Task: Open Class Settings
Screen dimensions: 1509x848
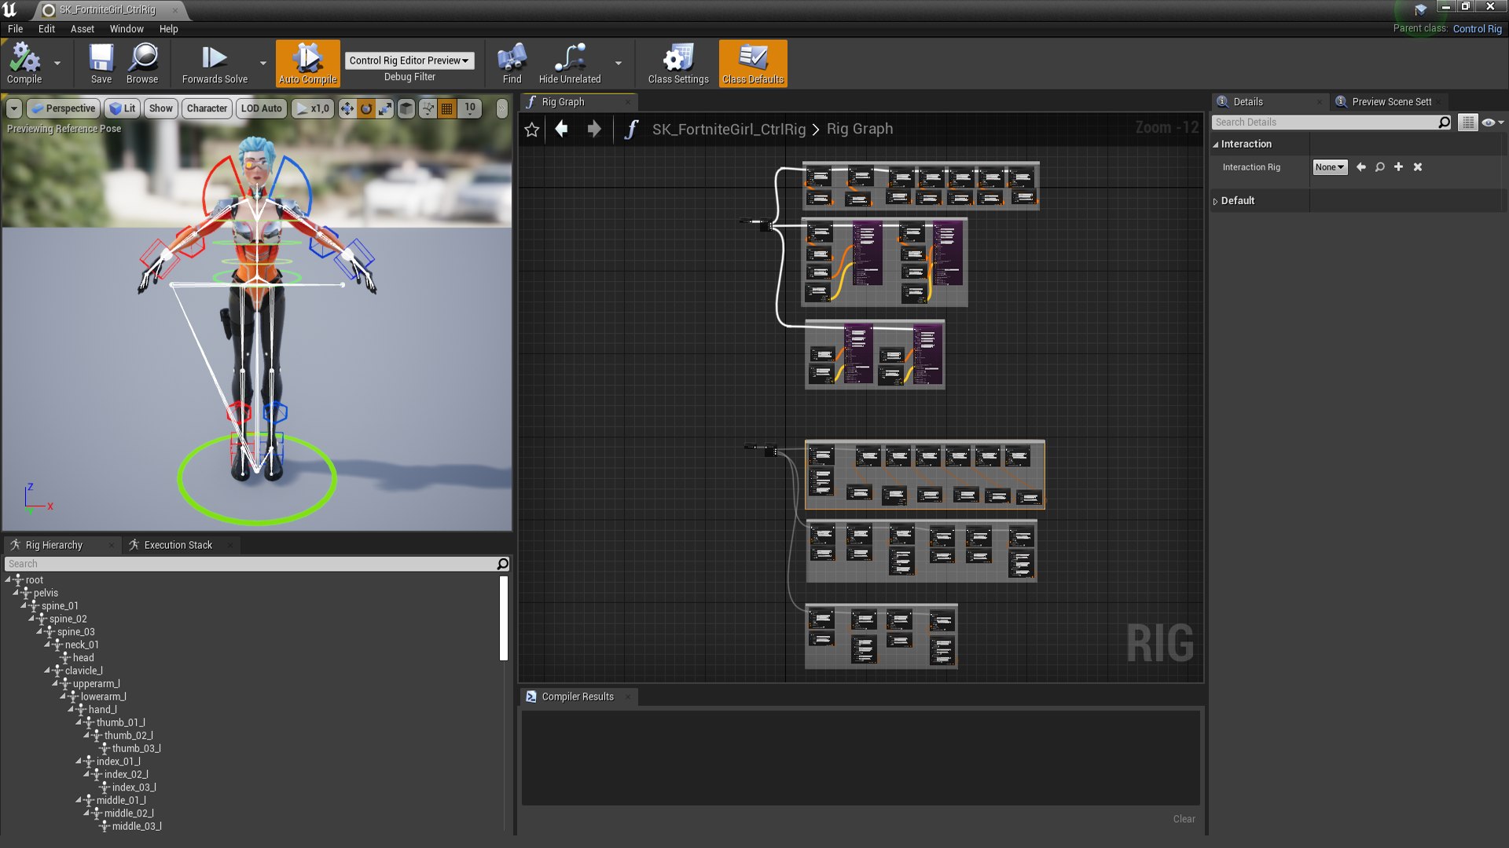Action: click(678, 63)
